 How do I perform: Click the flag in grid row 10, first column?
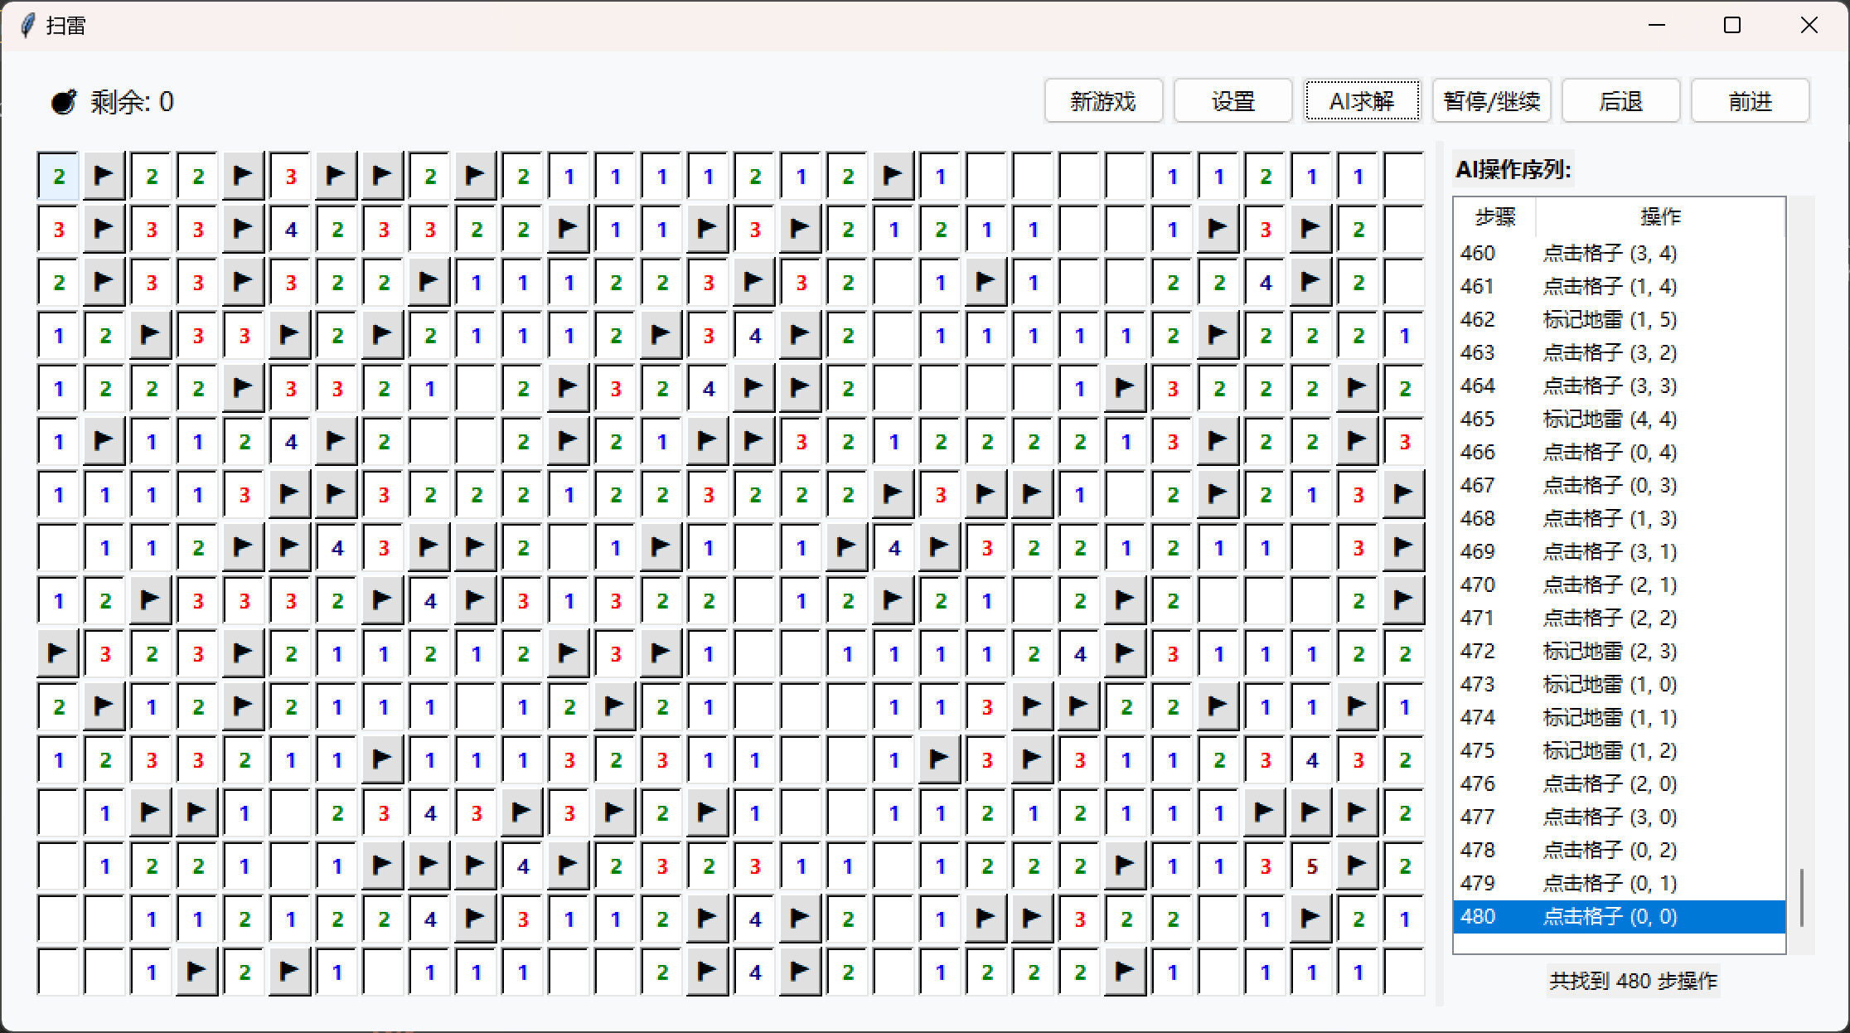coord(58,653)
